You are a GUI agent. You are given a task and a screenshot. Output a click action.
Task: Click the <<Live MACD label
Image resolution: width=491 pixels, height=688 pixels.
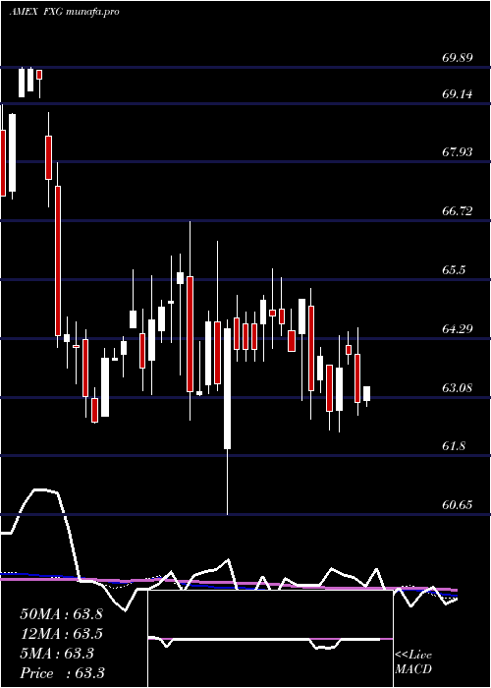413,662
